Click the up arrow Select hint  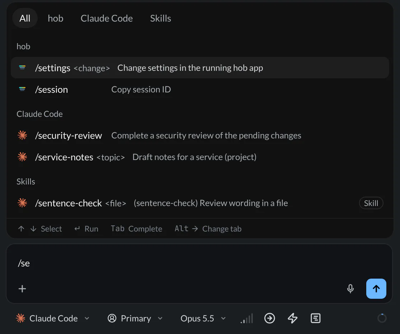click(x=21, y=229)
